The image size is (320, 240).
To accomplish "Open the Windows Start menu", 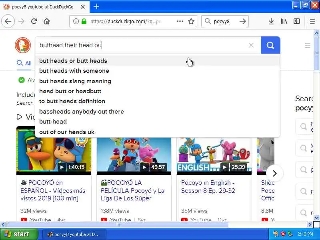I will pyautogui.click(x=19, y=234).
